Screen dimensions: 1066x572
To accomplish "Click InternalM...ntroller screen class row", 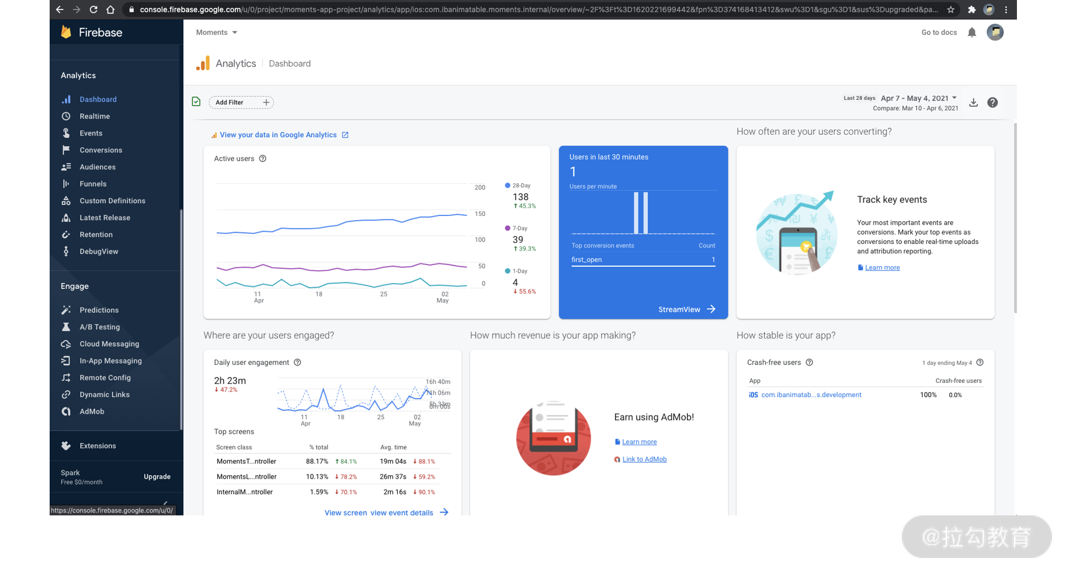I will pos(333,492).
